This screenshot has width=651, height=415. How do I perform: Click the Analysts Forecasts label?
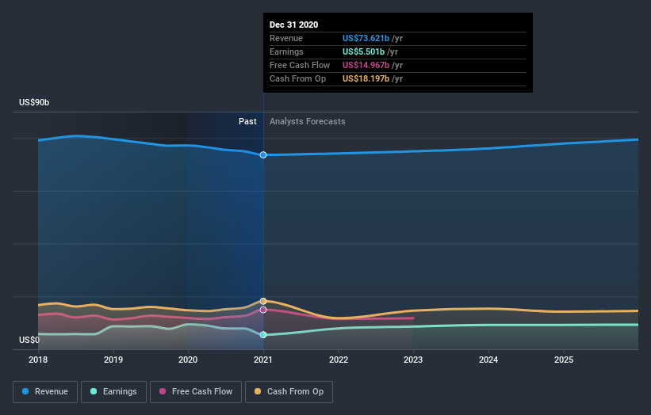click(x=307, y=121)
